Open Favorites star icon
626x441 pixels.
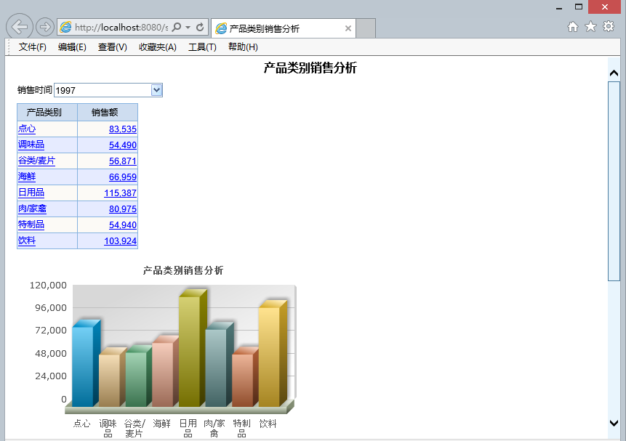click(590, 27)
